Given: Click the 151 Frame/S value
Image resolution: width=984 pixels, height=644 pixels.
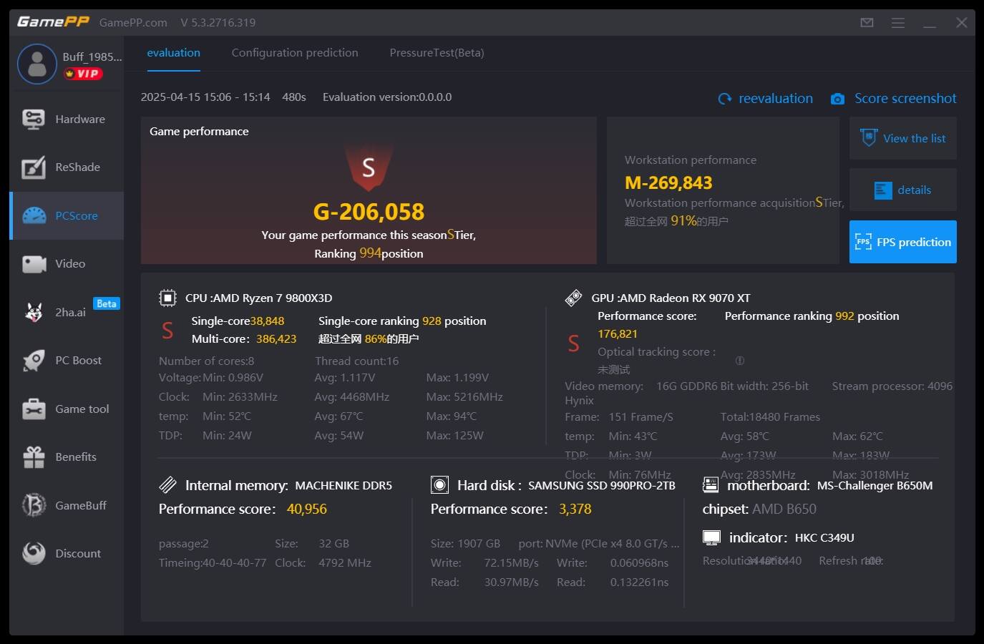Looking at the screenshot, I should click(x=640, y=417).
